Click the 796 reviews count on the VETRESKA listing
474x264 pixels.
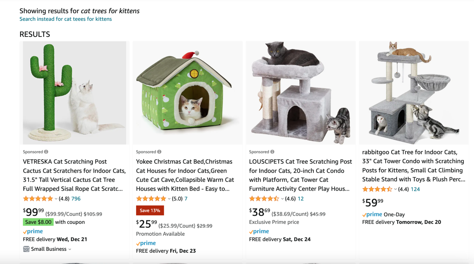point(76,199)
